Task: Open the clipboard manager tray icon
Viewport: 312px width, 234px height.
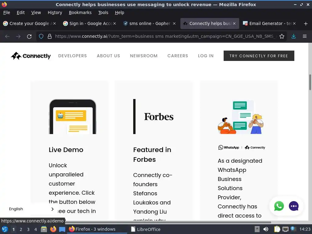Action: tap(277, 229)
